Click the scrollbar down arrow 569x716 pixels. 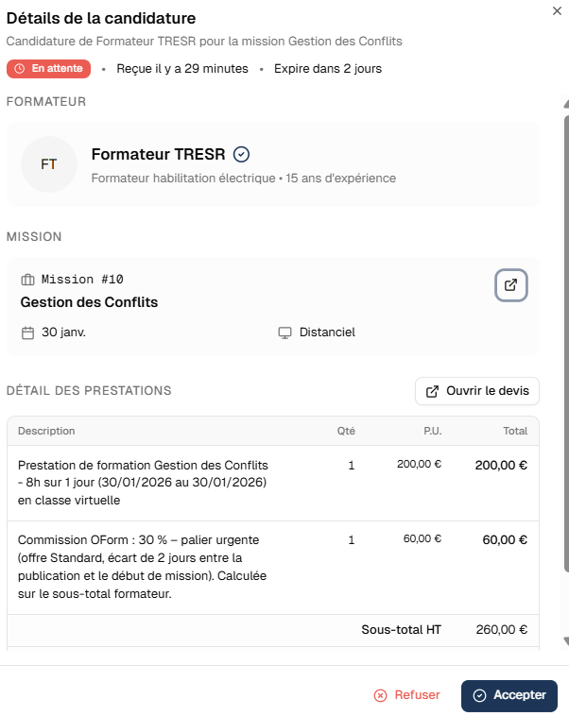[x=566, y=641]
